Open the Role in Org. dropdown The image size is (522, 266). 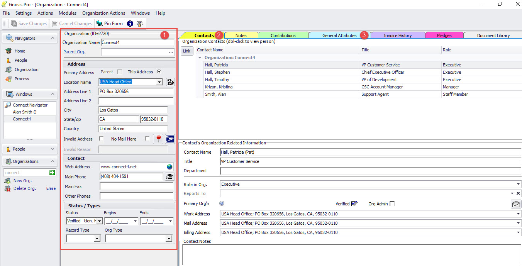pyautogui.click(x=518, y=184)
